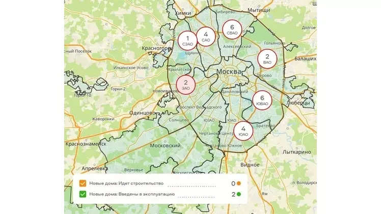The height and width of the screenshot is (214, 381).
Task: Open the СВАО cluster marker showing 6
Action: coord(232,30)
